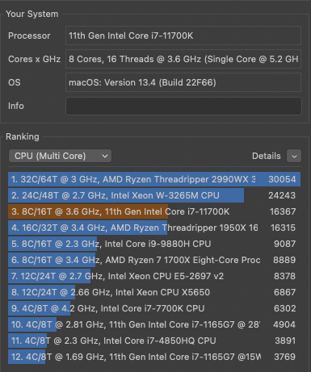Click the score value 30054

(x=282, y=179)
